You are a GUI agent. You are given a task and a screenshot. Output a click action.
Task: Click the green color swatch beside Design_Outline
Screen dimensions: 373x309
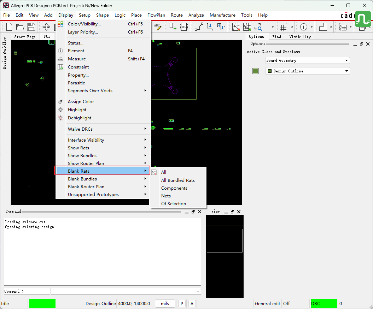point(256,71)
